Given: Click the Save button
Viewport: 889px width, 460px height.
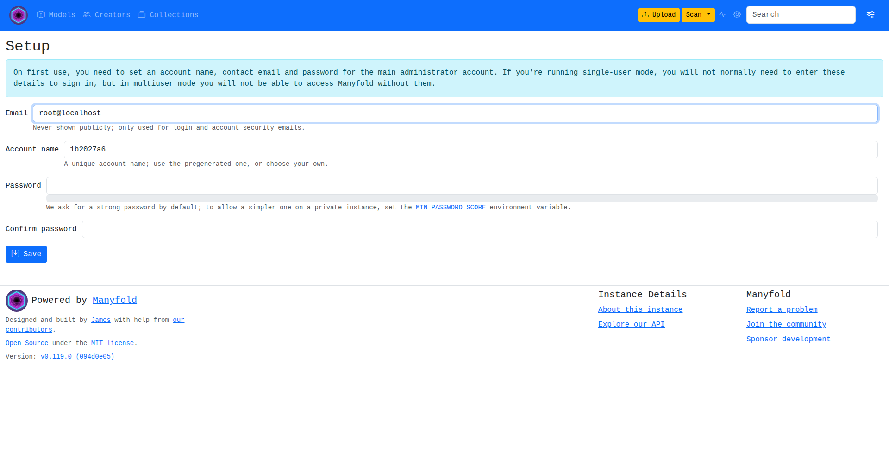Looking at the screenshot, I should click(x=26, y=254).
